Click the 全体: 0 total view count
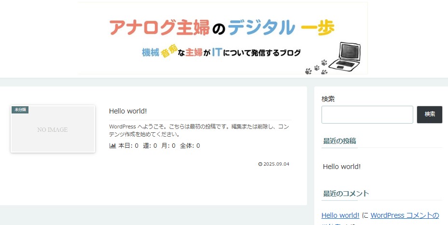Screen dimensions: 448x225 (190, 146)
